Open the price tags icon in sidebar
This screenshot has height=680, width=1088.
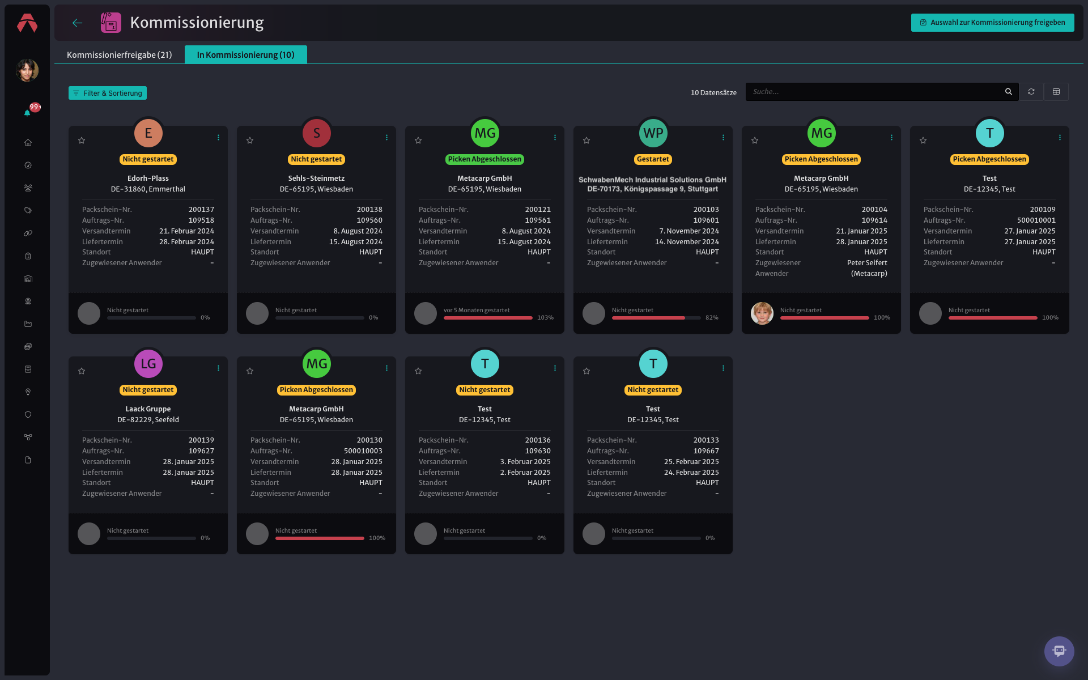[28, 210]
